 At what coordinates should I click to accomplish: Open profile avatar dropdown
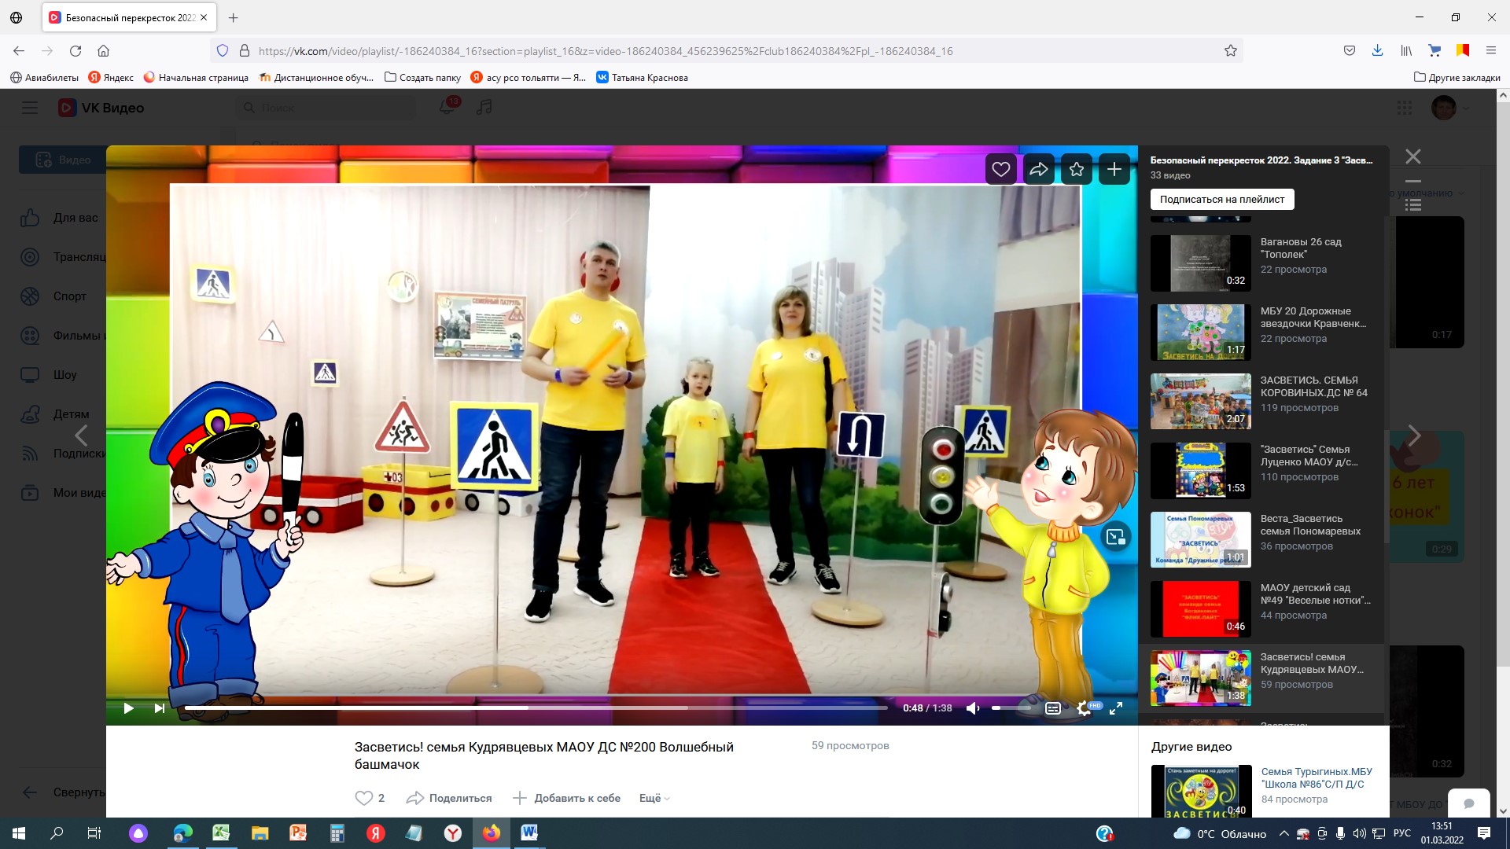[1450, 108]
